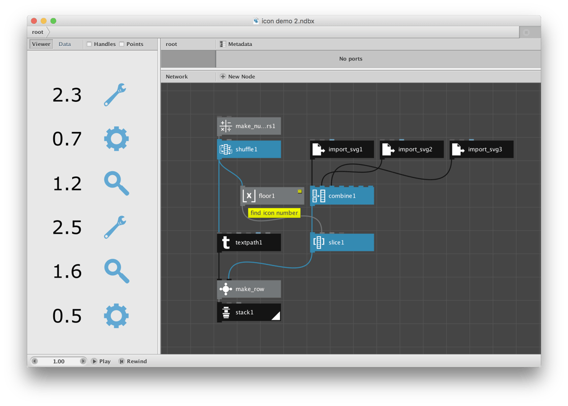Click the window title 'icon demo 2.ndbx'

[288, 21]
